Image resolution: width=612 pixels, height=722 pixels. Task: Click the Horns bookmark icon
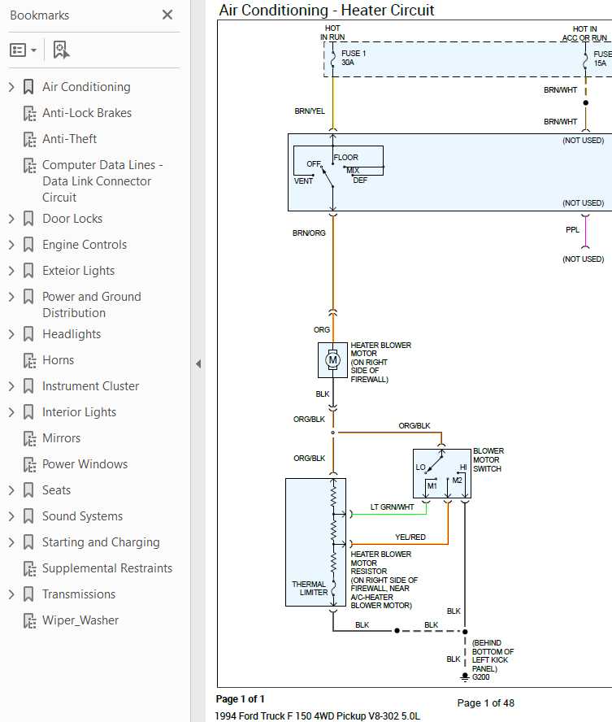pyautogui.click(x=29, y=360)
